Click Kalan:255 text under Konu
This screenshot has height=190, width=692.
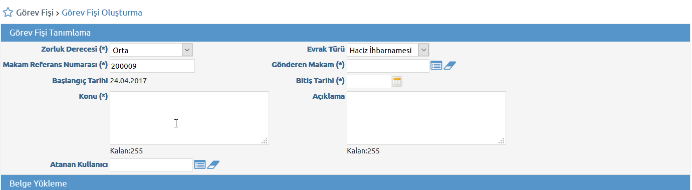coord(126,151)
